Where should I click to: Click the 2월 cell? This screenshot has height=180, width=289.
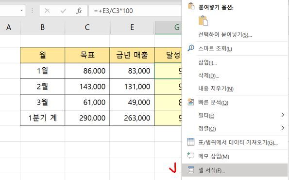tap(43, 87)
